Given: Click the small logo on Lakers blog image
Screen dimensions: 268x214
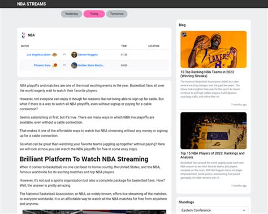Looking at the screenshot, I should click(x=184, y=34).
